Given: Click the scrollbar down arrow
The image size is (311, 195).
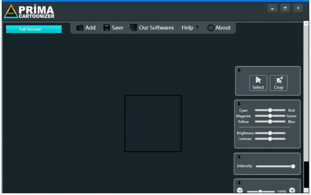Looking at the screenshot, I should coord(306,191).
